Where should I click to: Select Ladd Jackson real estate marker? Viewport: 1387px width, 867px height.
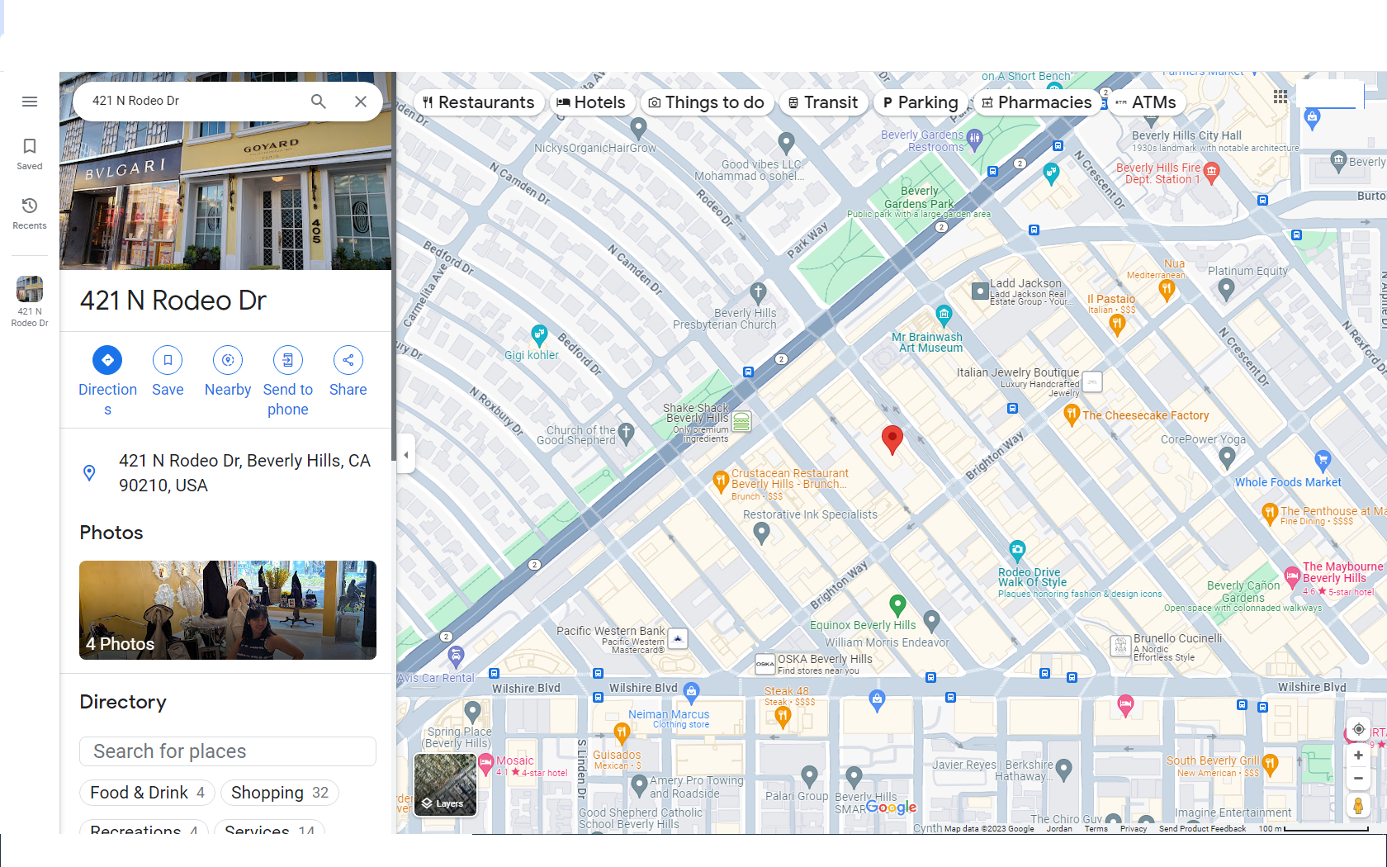tap(980, 291)
